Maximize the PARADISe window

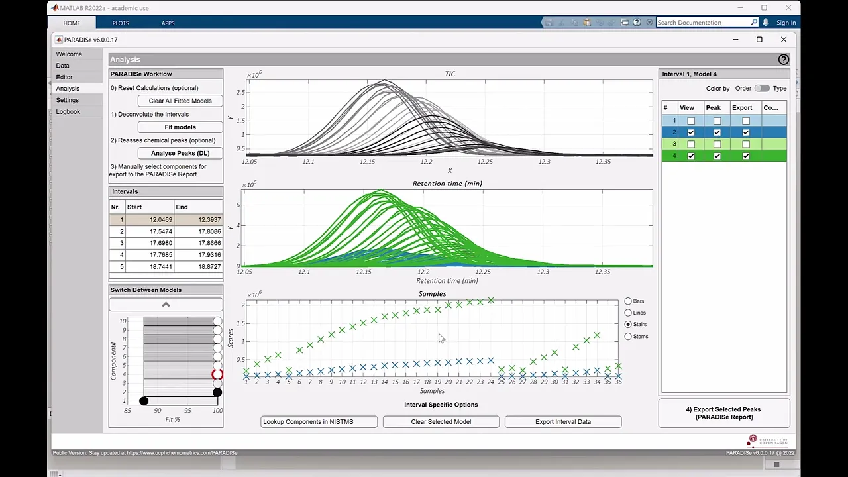[759, 40]
